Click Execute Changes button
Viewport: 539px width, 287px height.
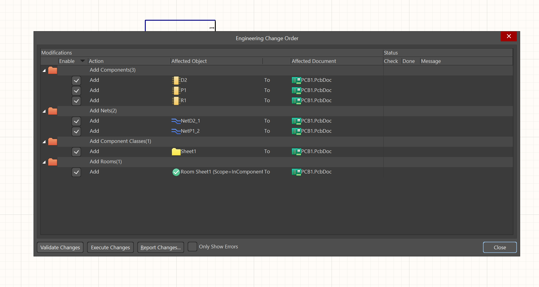pyautogui.click(x=110, y=247)
